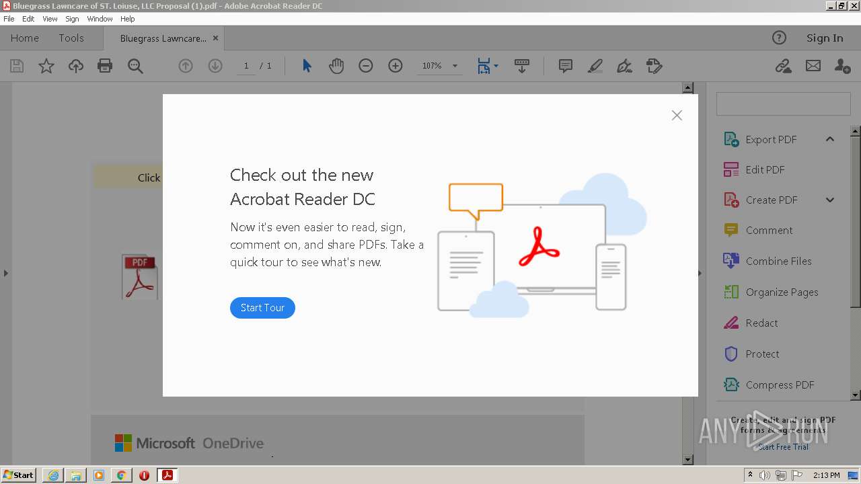861x484 pixels.
Task: Click the stamp tool icon
Action: 654,66
